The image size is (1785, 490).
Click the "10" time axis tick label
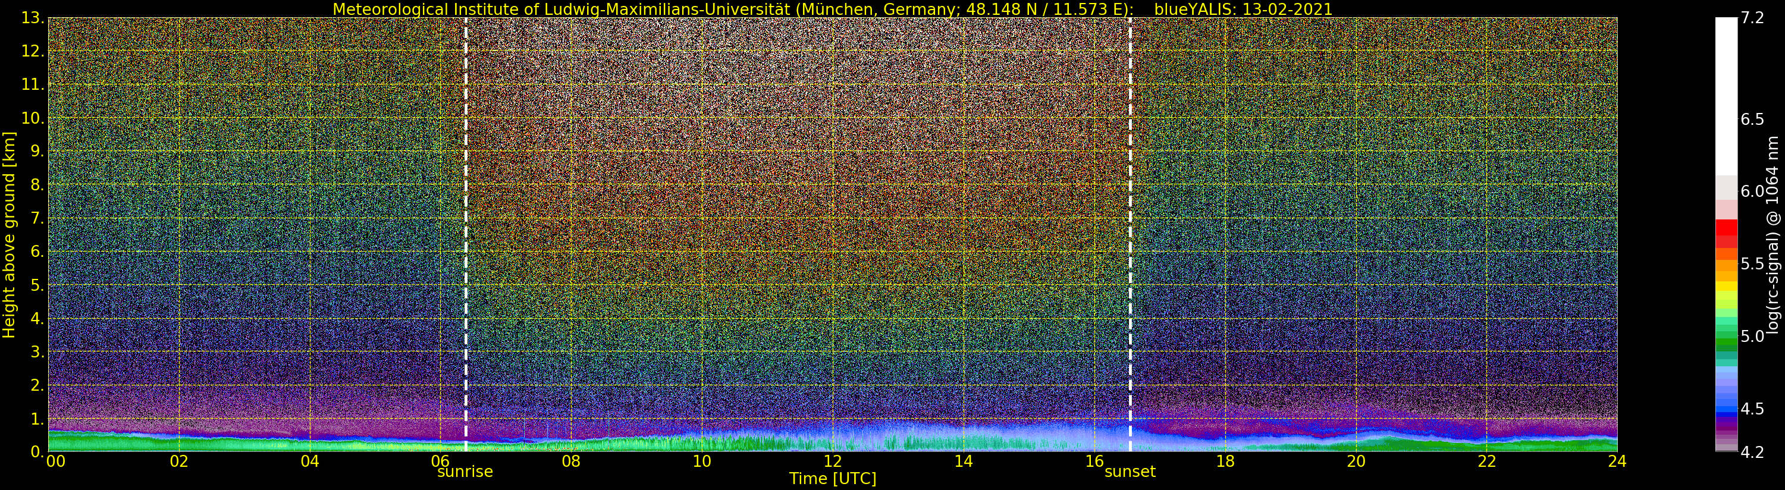702,461
